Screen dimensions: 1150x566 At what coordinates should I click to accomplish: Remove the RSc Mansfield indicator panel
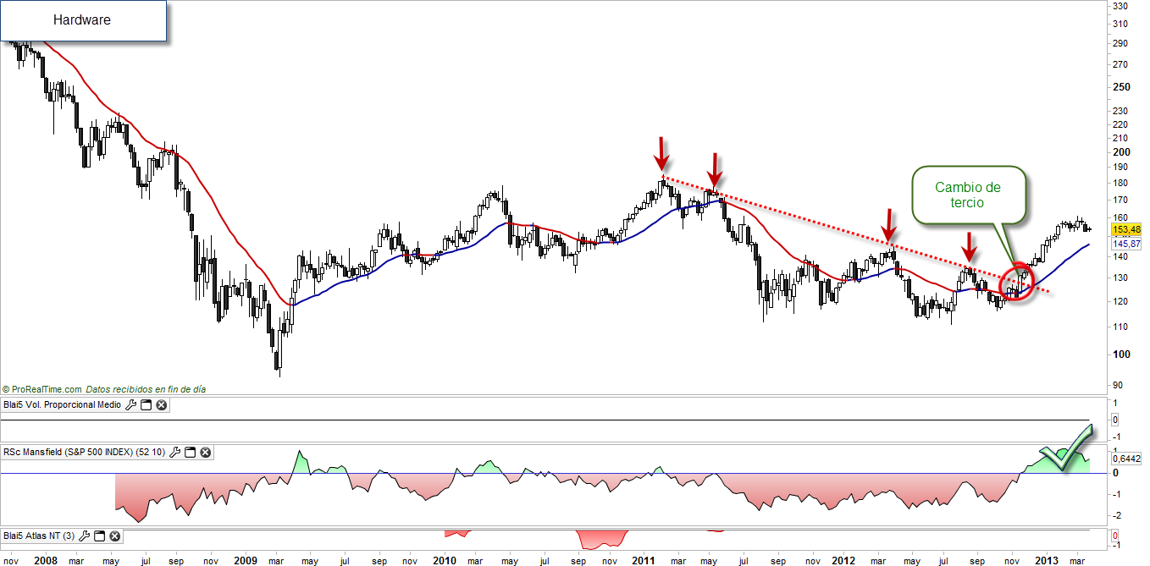coord(205,453)
